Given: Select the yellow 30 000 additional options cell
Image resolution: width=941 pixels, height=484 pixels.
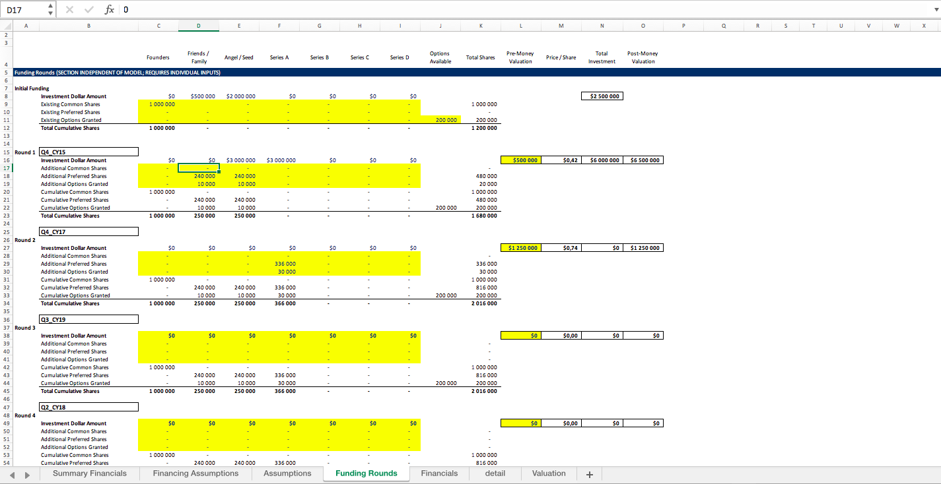Looking at the screenshot, I should click(279, 272).
